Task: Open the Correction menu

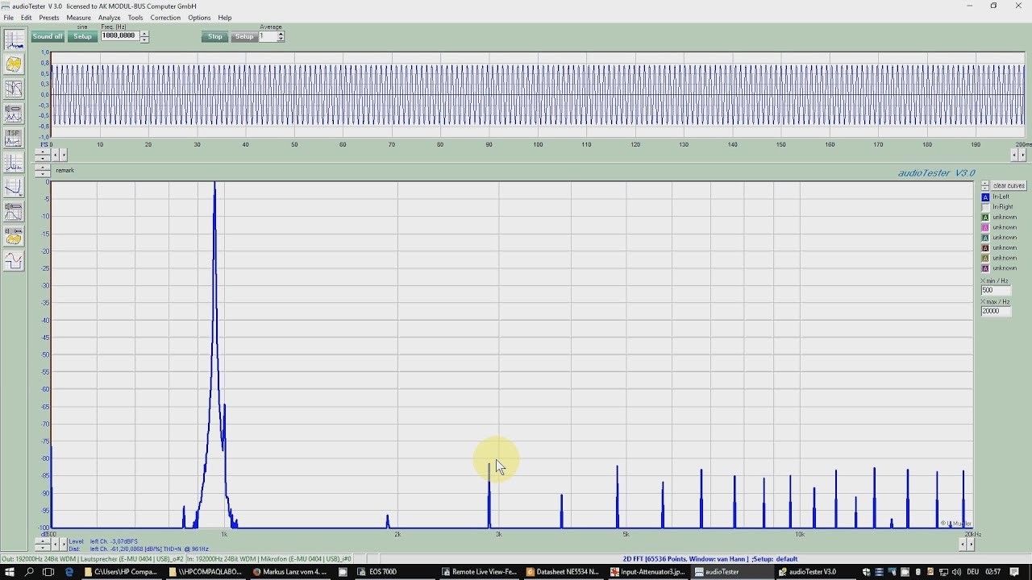Action: pyautogui.click(x=166, y=18)
